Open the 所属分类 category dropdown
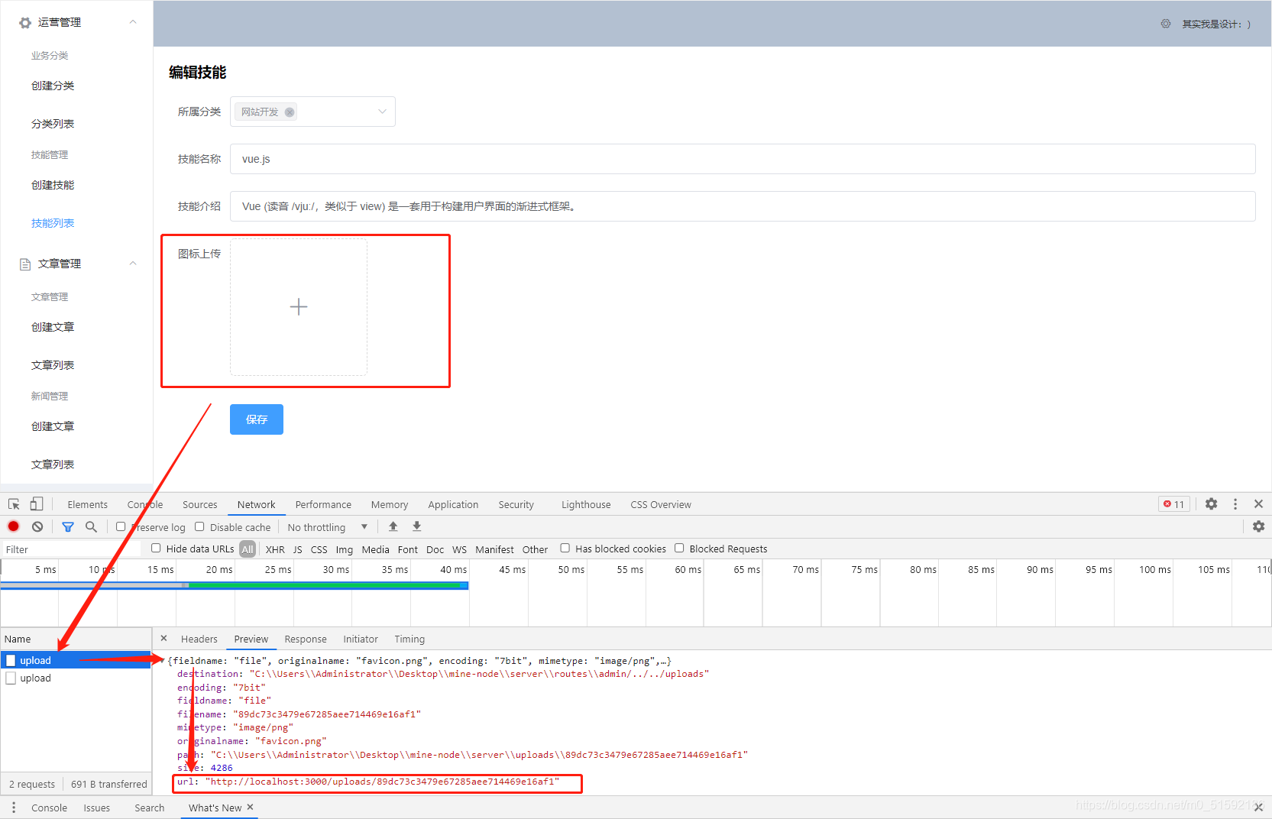 point(312,112)
